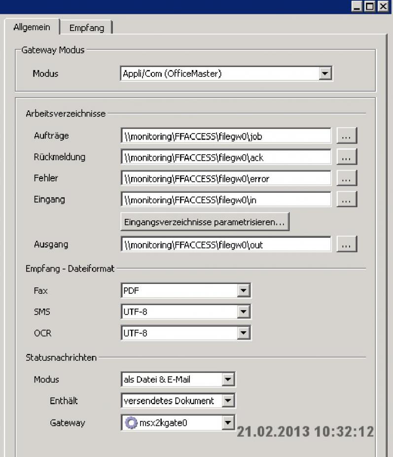Focus the Ausgang path text field

225,244
